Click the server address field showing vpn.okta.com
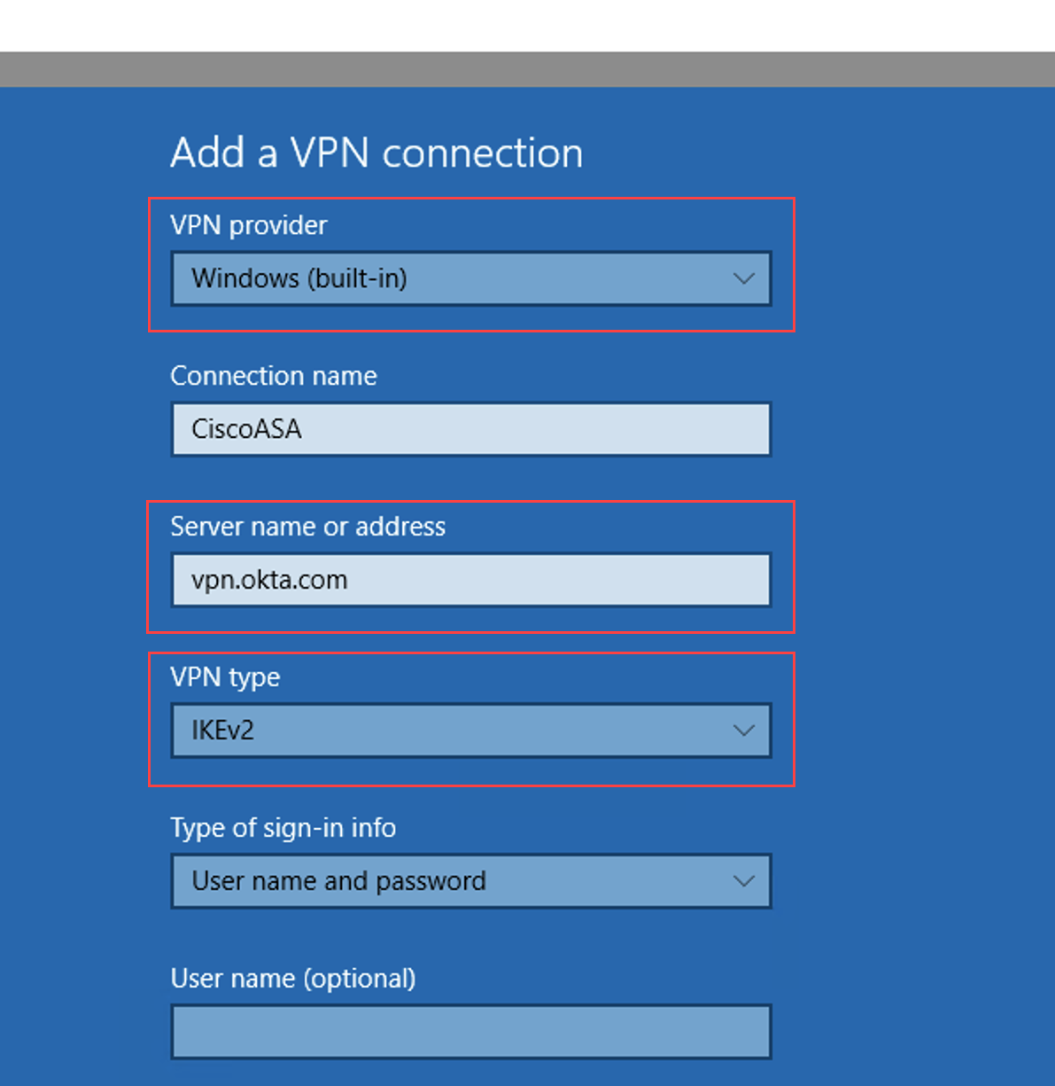The image size is (1055, 1086). (x=471, y=580)
